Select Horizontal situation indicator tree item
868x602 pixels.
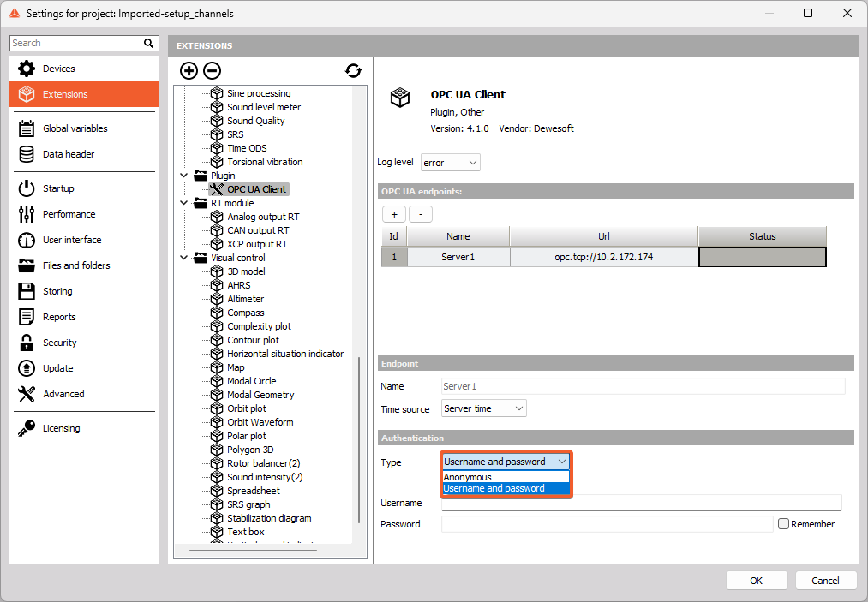click(285, 354)
